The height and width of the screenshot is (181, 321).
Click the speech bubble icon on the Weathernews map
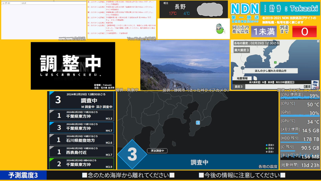click(x=243, y=68)
